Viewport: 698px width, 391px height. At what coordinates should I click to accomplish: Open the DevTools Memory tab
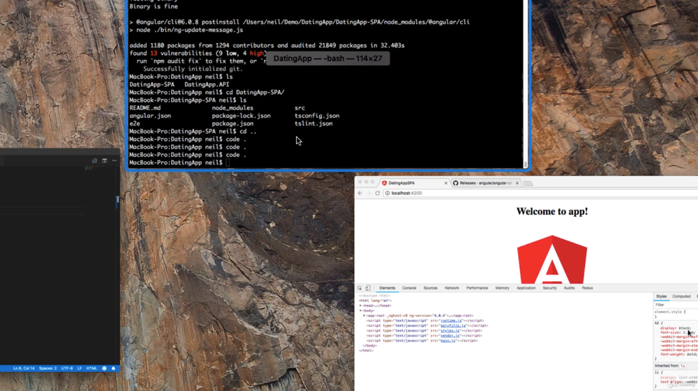coord(502,288)
